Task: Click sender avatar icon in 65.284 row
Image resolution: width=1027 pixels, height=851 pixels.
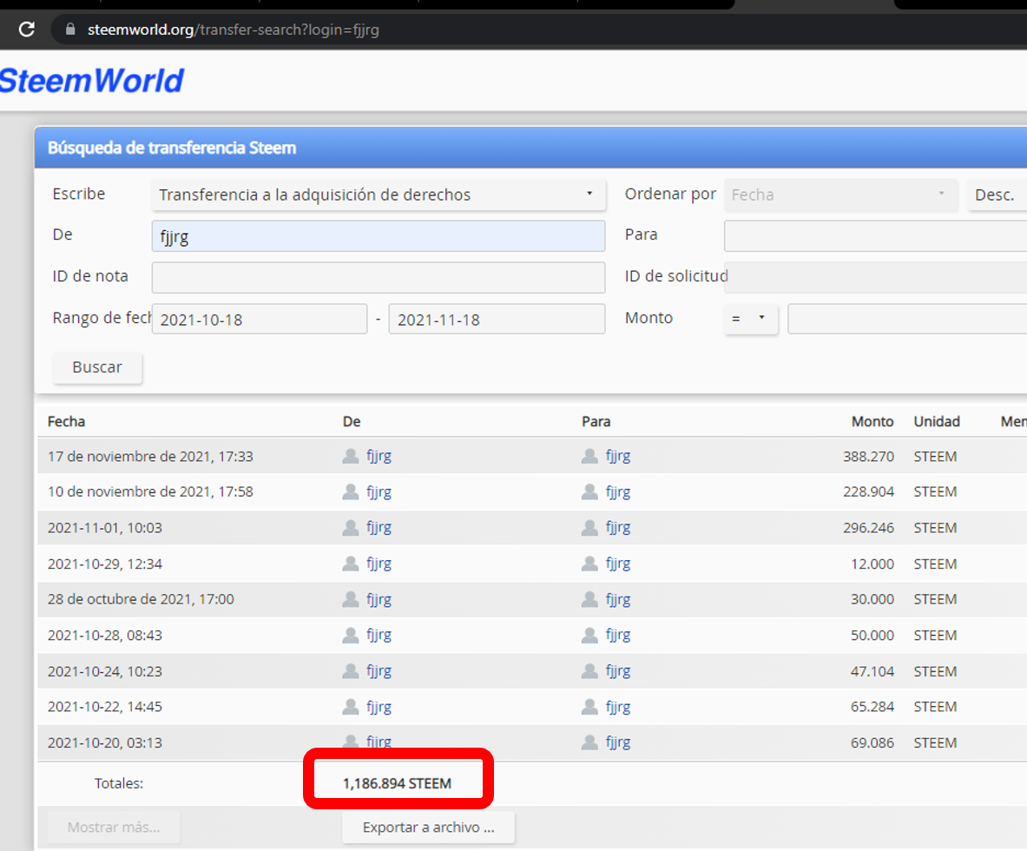Action: [x=351, y=706]
